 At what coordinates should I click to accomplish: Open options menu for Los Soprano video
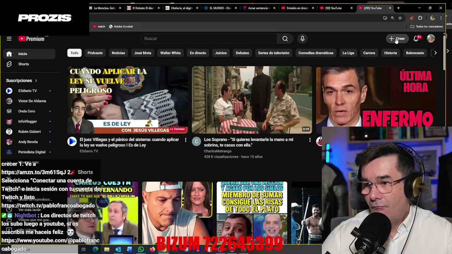tap(310, 140)
